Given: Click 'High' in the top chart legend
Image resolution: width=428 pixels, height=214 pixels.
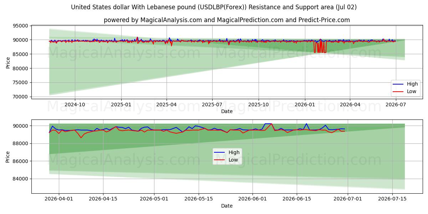Looking at the screenshot, I should 412,84.
